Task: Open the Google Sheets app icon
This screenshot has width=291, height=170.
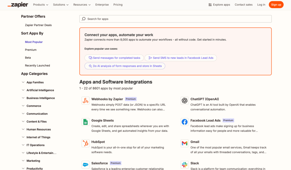Action: (86, 122)
